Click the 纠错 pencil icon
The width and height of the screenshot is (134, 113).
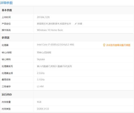(x=76, y=24)
